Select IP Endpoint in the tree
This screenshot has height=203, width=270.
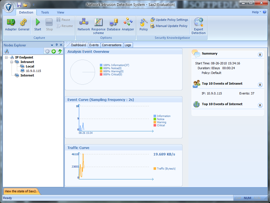click(x=24, y=57)
